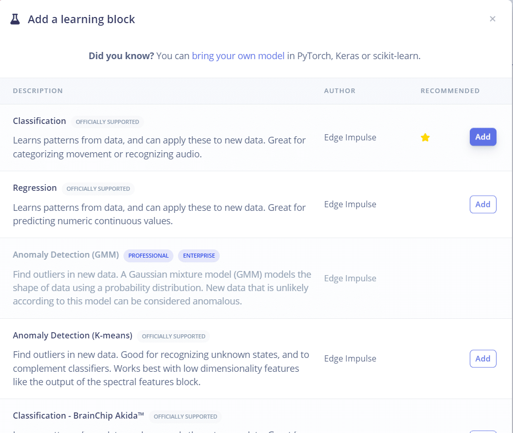The image size is (513, 433).
Task: Open the 'bring your own model' link
Action: point(238,56)
